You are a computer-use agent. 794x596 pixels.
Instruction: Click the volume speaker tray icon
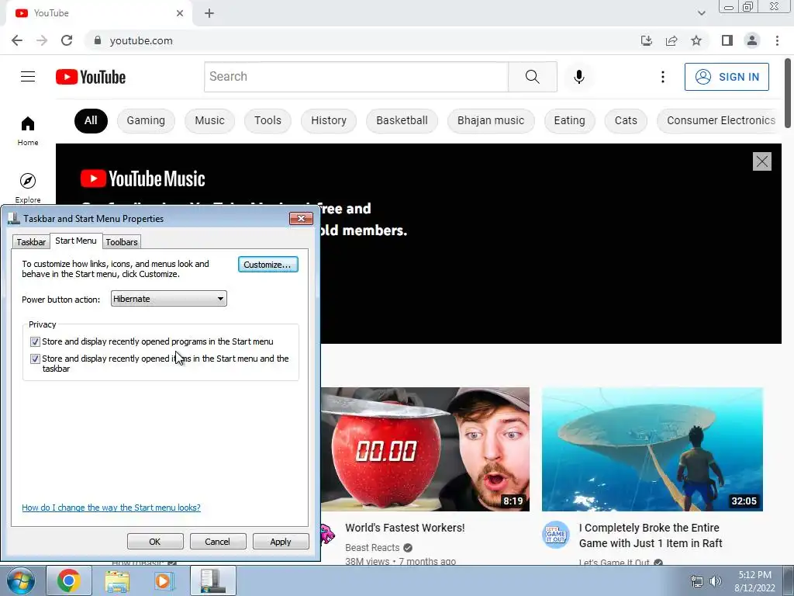716,581
